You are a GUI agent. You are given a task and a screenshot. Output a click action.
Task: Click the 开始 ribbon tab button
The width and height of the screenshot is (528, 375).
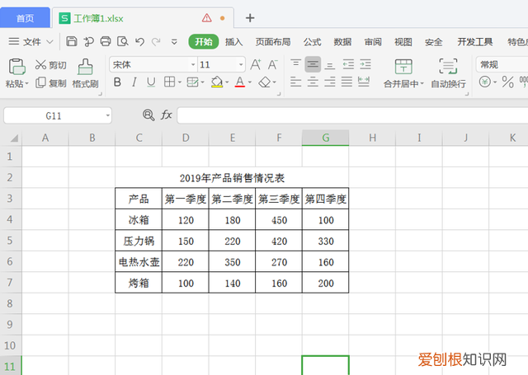204,42
